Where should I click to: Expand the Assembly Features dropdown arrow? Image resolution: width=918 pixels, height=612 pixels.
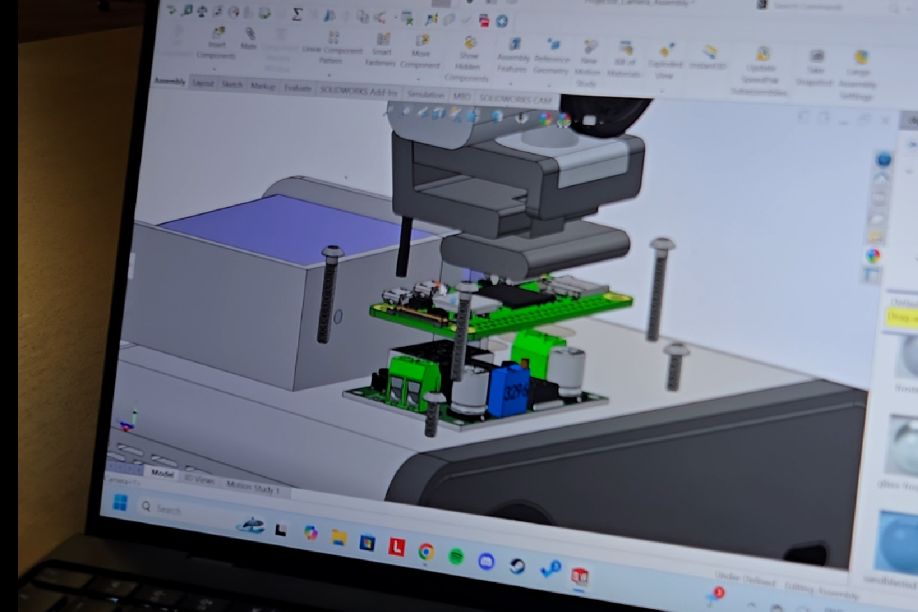pyautogui.click(x=510, y=84)
